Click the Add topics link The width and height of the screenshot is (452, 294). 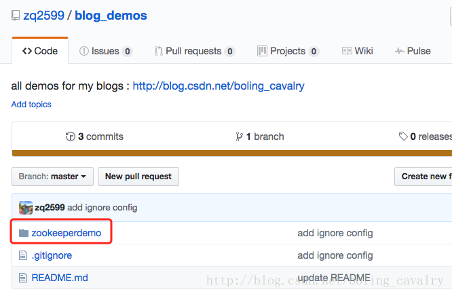coord(31,105)
